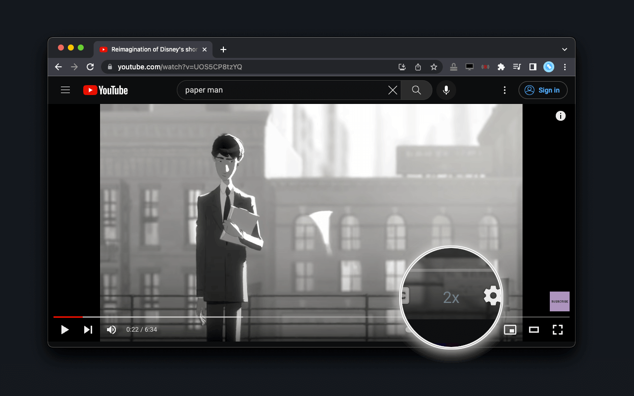
Task: Clear the 'paper man' search query
Action: (x=393, y=90)
